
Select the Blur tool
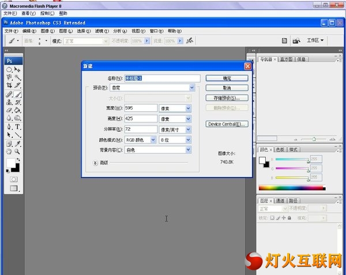tap(9, 118)
